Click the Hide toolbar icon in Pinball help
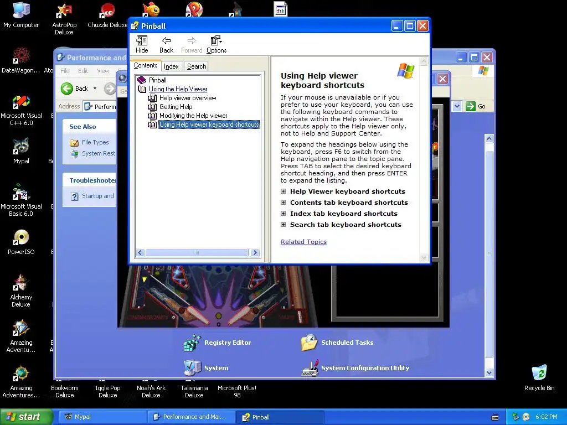567x425 pixels. click(x=142, y=44)
